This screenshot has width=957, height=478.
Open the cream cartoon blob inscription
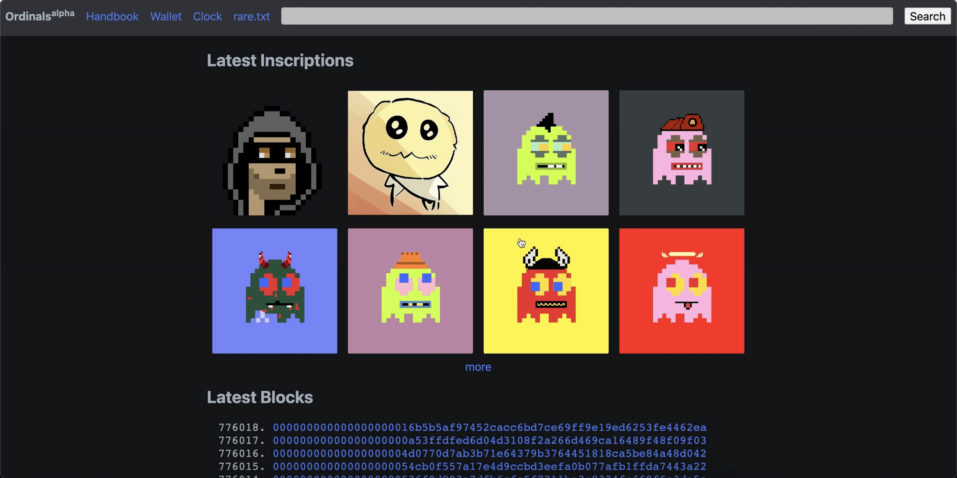410,153
